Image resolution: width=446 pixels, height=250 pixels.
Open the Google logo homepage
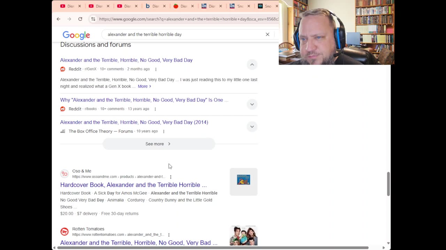76,35
